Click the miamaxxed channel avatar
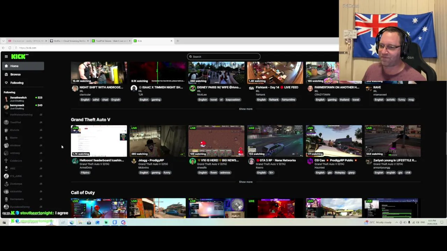 (368, 89)
